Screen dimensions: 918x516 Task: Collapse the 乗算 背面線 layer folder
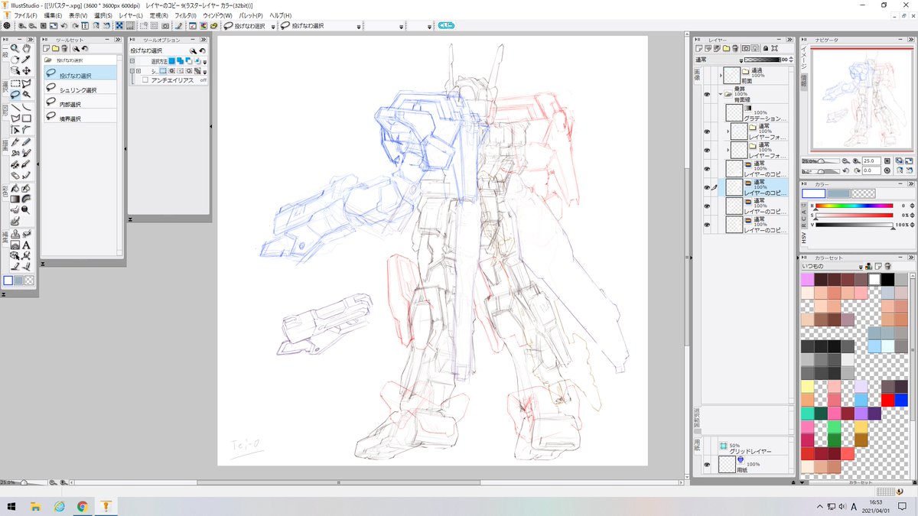tap(721, 94)
